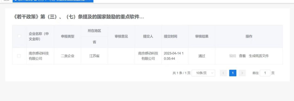Click the 通过 review result cell

(x=202, y=56)
